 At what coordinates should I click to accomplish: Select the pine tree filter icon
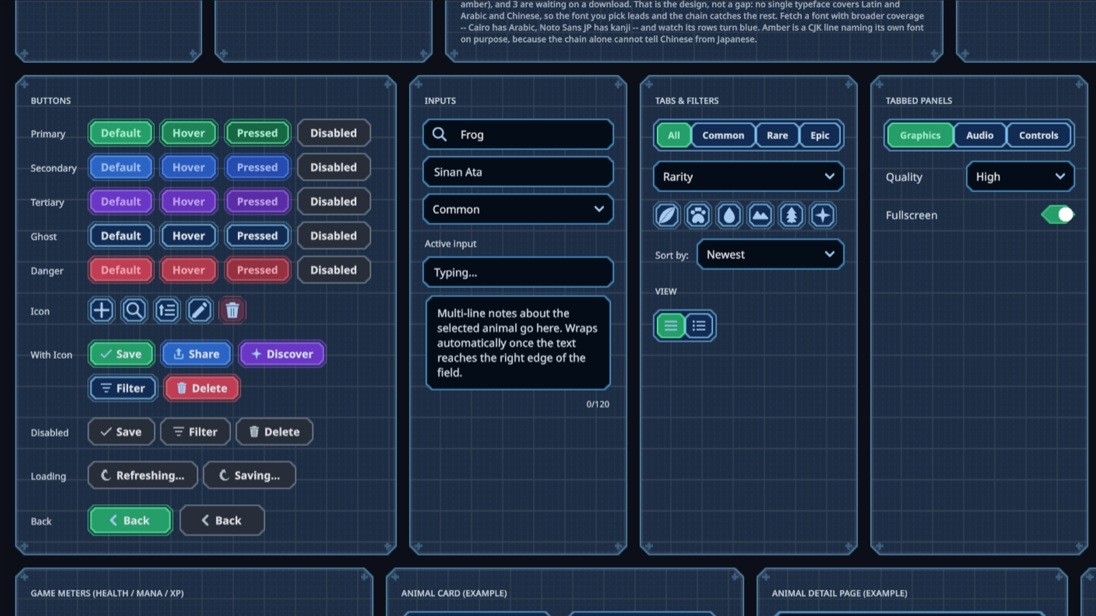coord(791,216)
